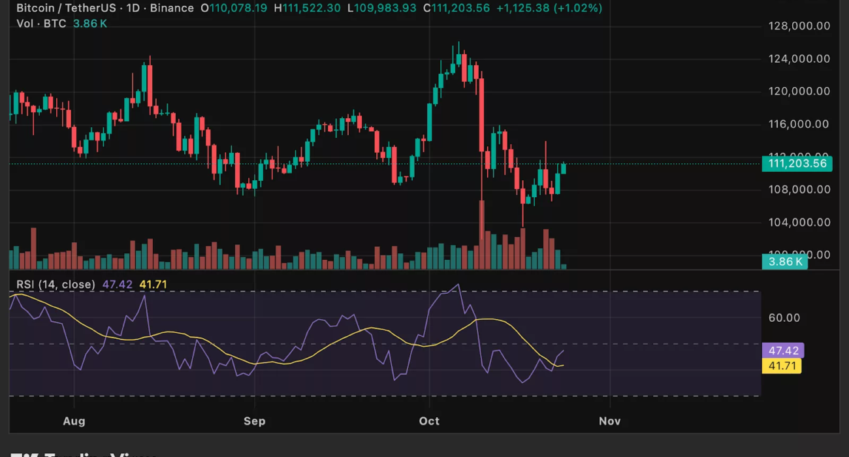849x457 pixels.
Task: Click the 128,000.00 price axis label
Action: pos(799,26)
